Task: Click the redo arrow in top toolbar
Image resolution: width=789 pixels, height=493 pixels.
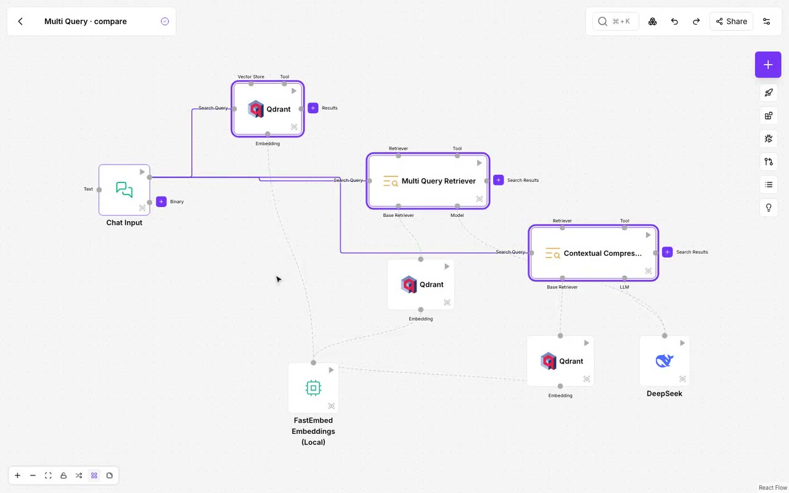Action: point(697,22)
